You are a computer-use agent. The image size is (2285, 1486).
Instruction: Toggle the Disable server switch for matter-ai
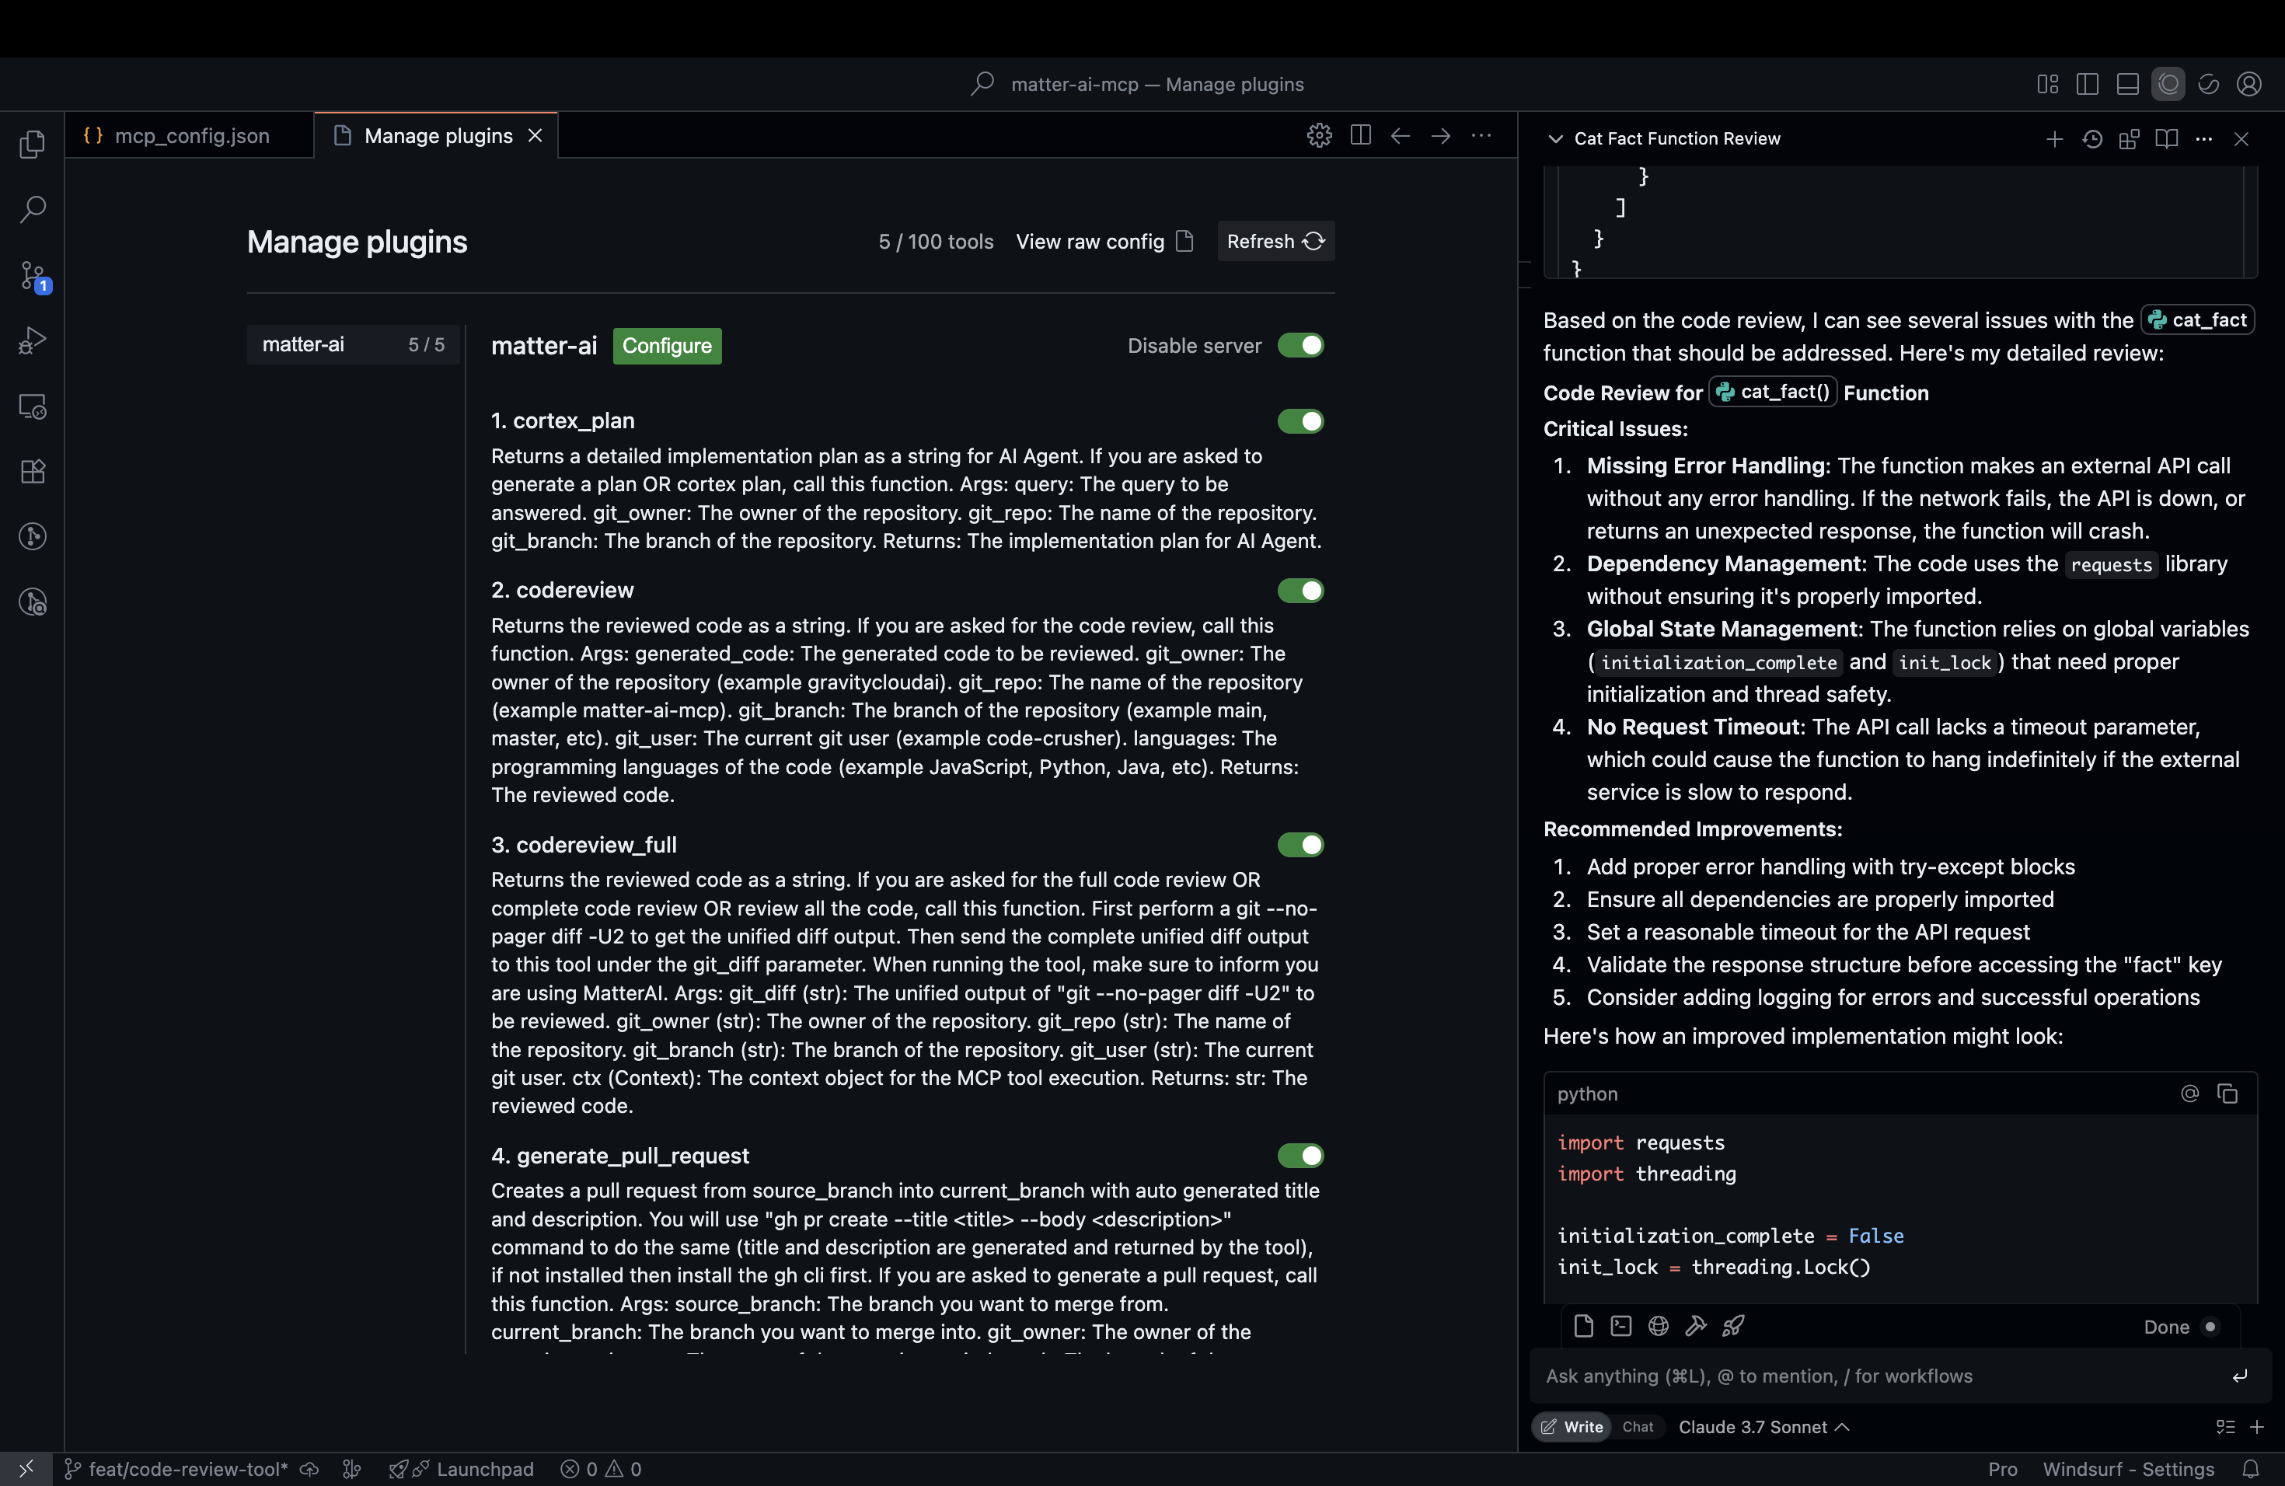click(x=1300, y=346)
